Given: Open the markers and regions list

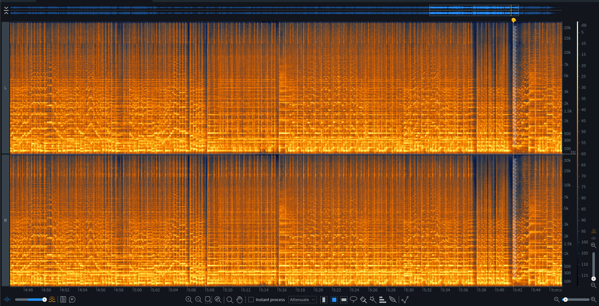Looking at the screenshot, I should pos(63,299).
